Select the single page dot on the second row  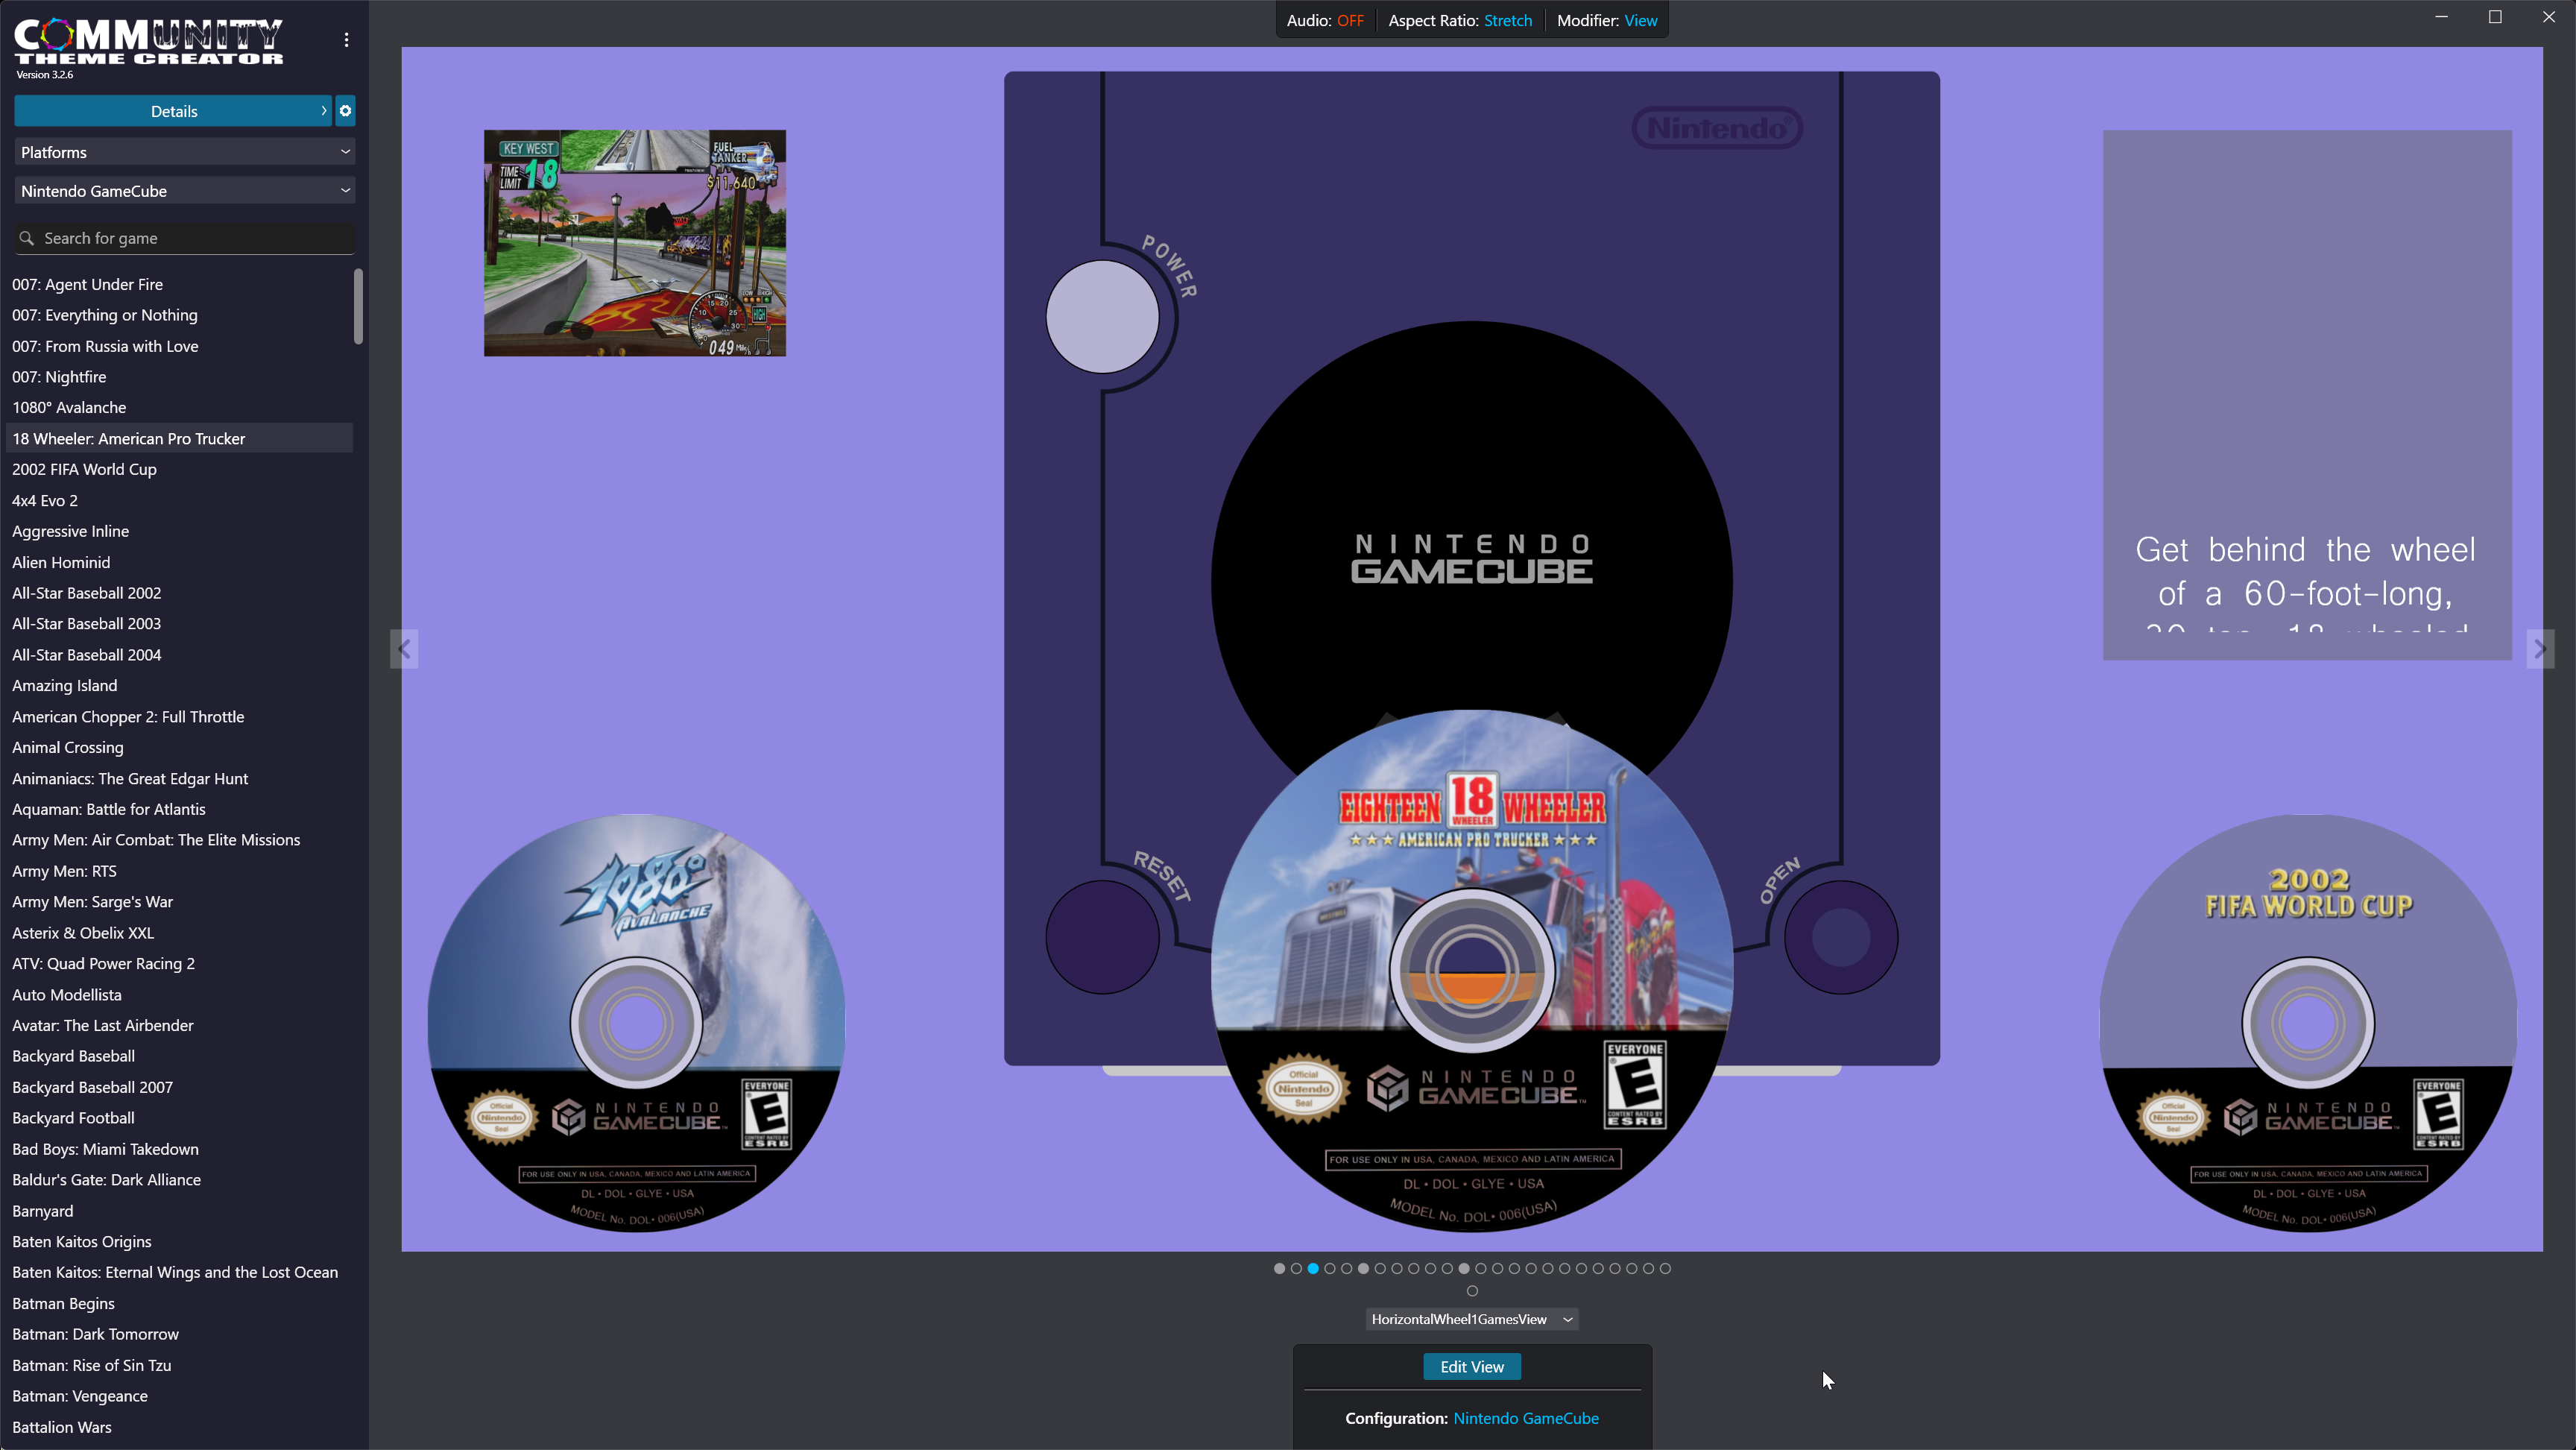pyautogui.click(x=1472, y=1291)
